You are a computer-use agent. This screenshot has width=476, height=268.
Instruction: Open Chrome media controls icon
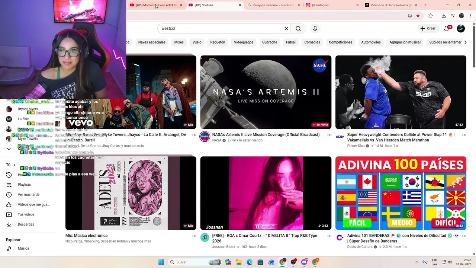(453, 16)
